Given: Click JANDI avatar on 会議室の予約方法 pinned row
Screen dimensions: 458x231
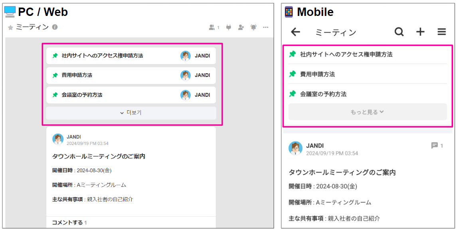Looking at the screenshot, I should click(186, 95).
